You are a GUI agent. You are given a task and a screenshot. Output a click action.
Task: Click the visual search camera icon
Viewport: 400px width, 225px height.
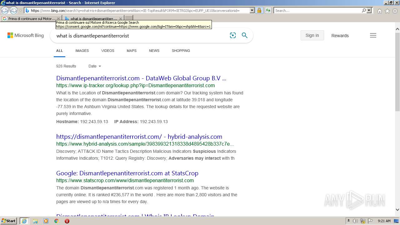[x=233, y=35]
